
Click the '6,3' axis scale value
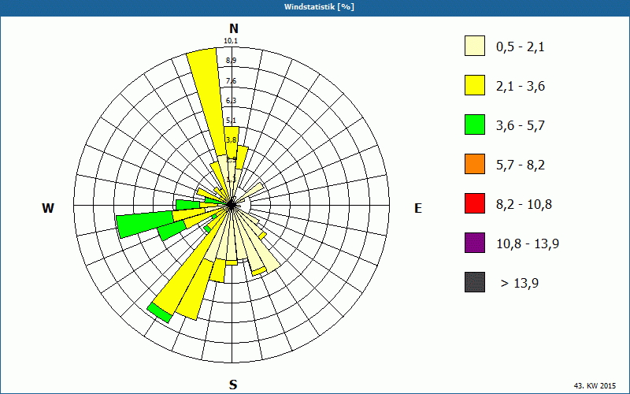(x=231, y=101)
